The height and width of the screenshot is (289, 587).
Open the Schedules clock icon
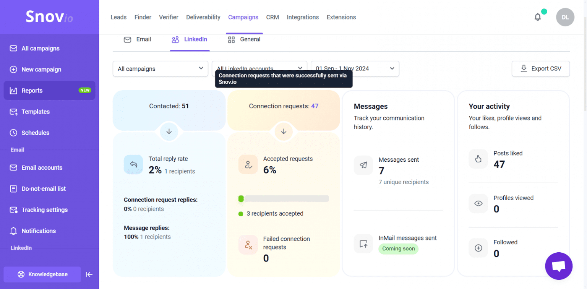click(x=13, y=133)
